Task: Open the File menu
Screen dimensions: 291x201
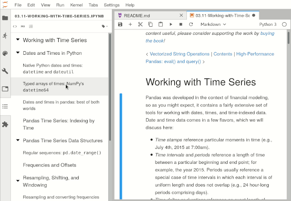Action: tap(18, 5)
